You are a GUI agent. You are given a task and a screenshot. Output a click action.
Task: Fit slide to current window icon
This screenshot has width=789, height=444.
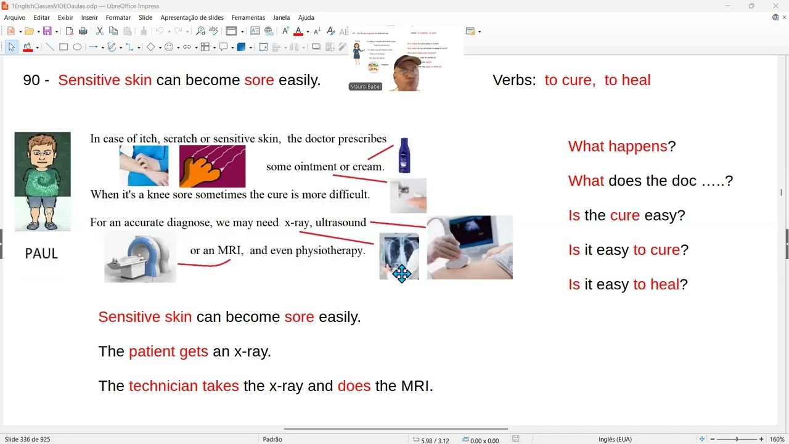701,439
